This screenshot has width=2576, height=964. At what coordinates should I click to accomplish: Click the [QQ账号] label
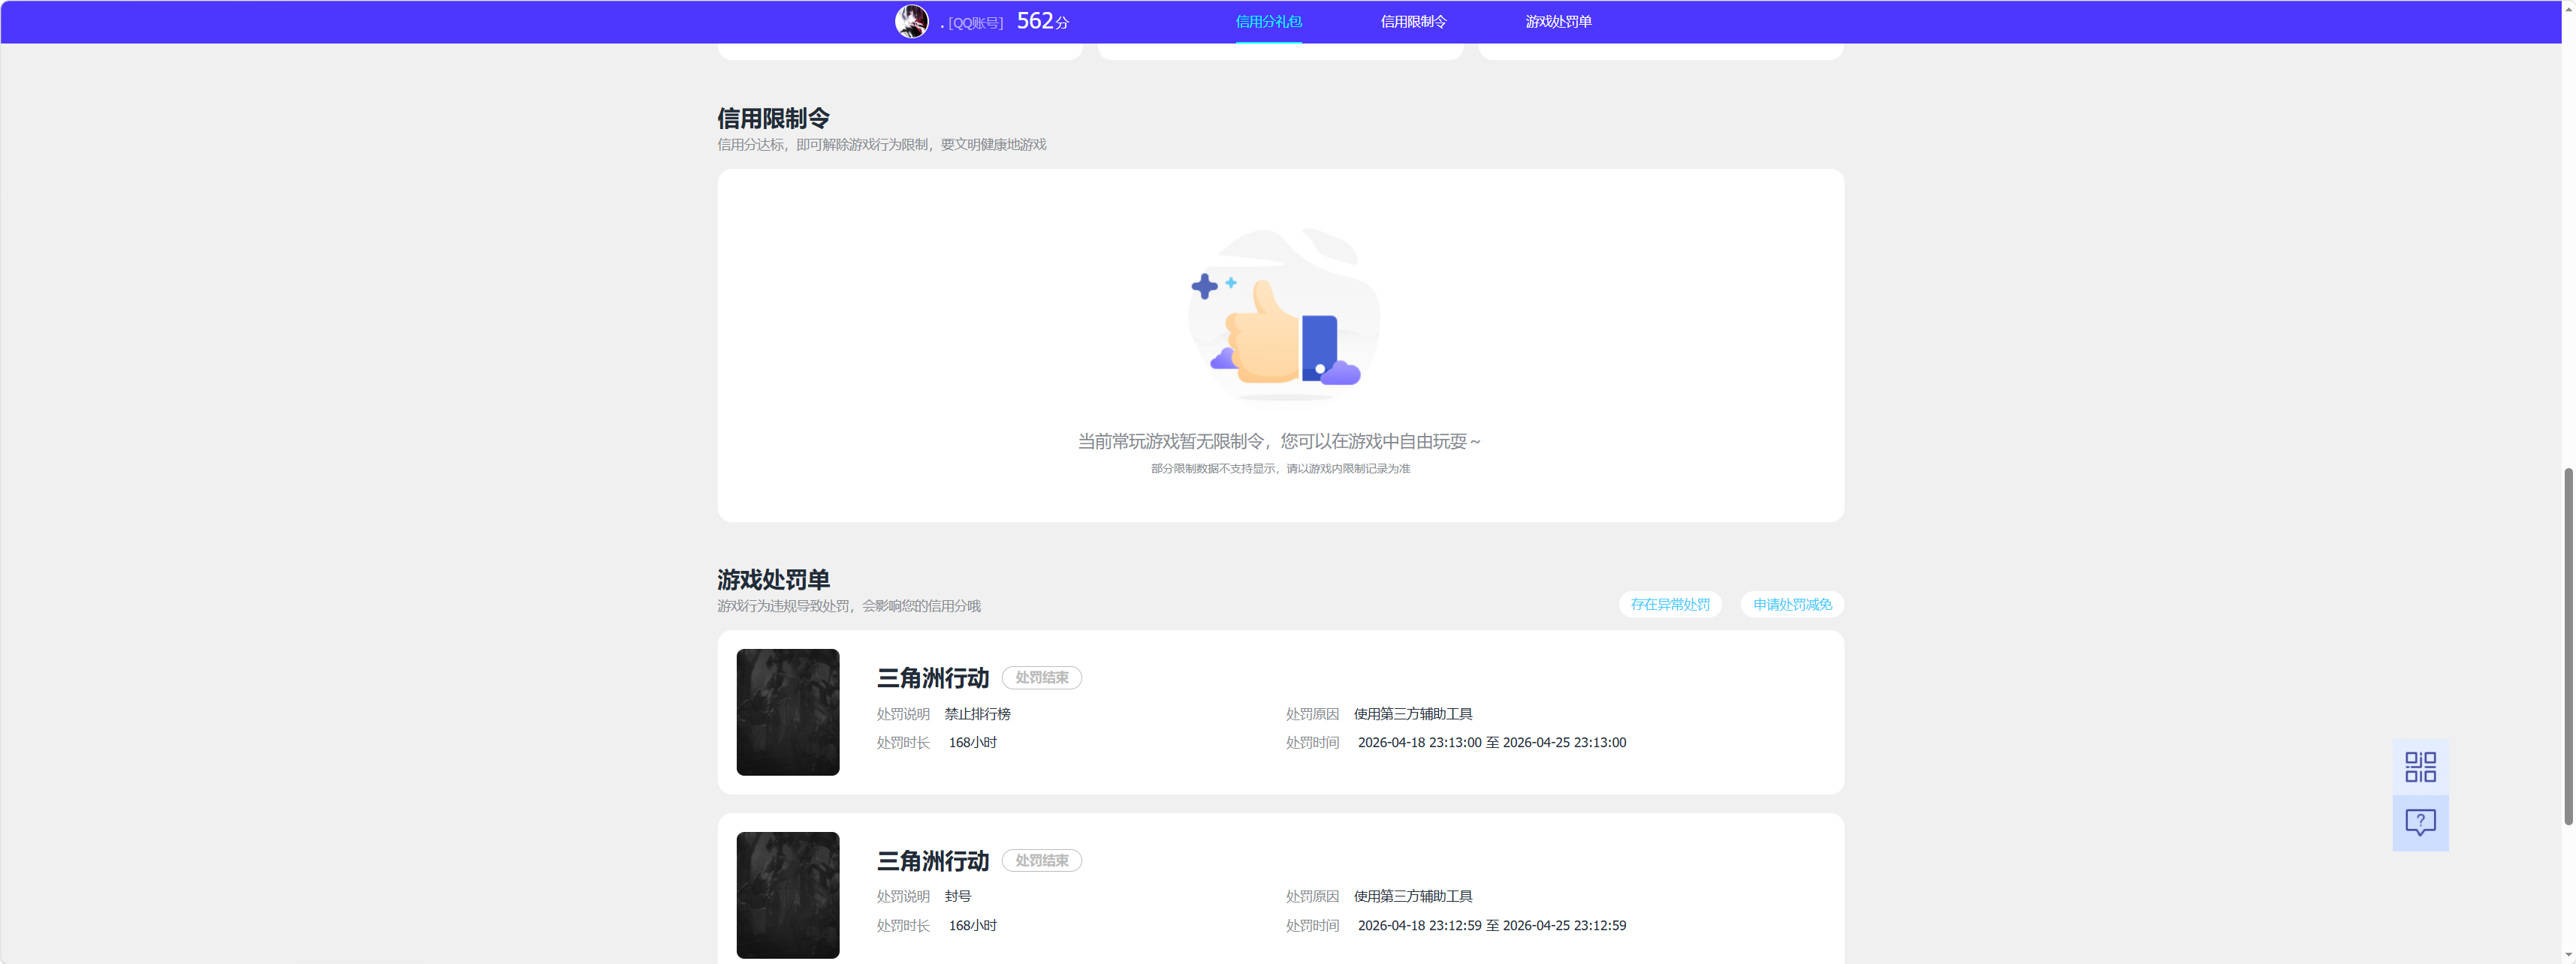975,23
